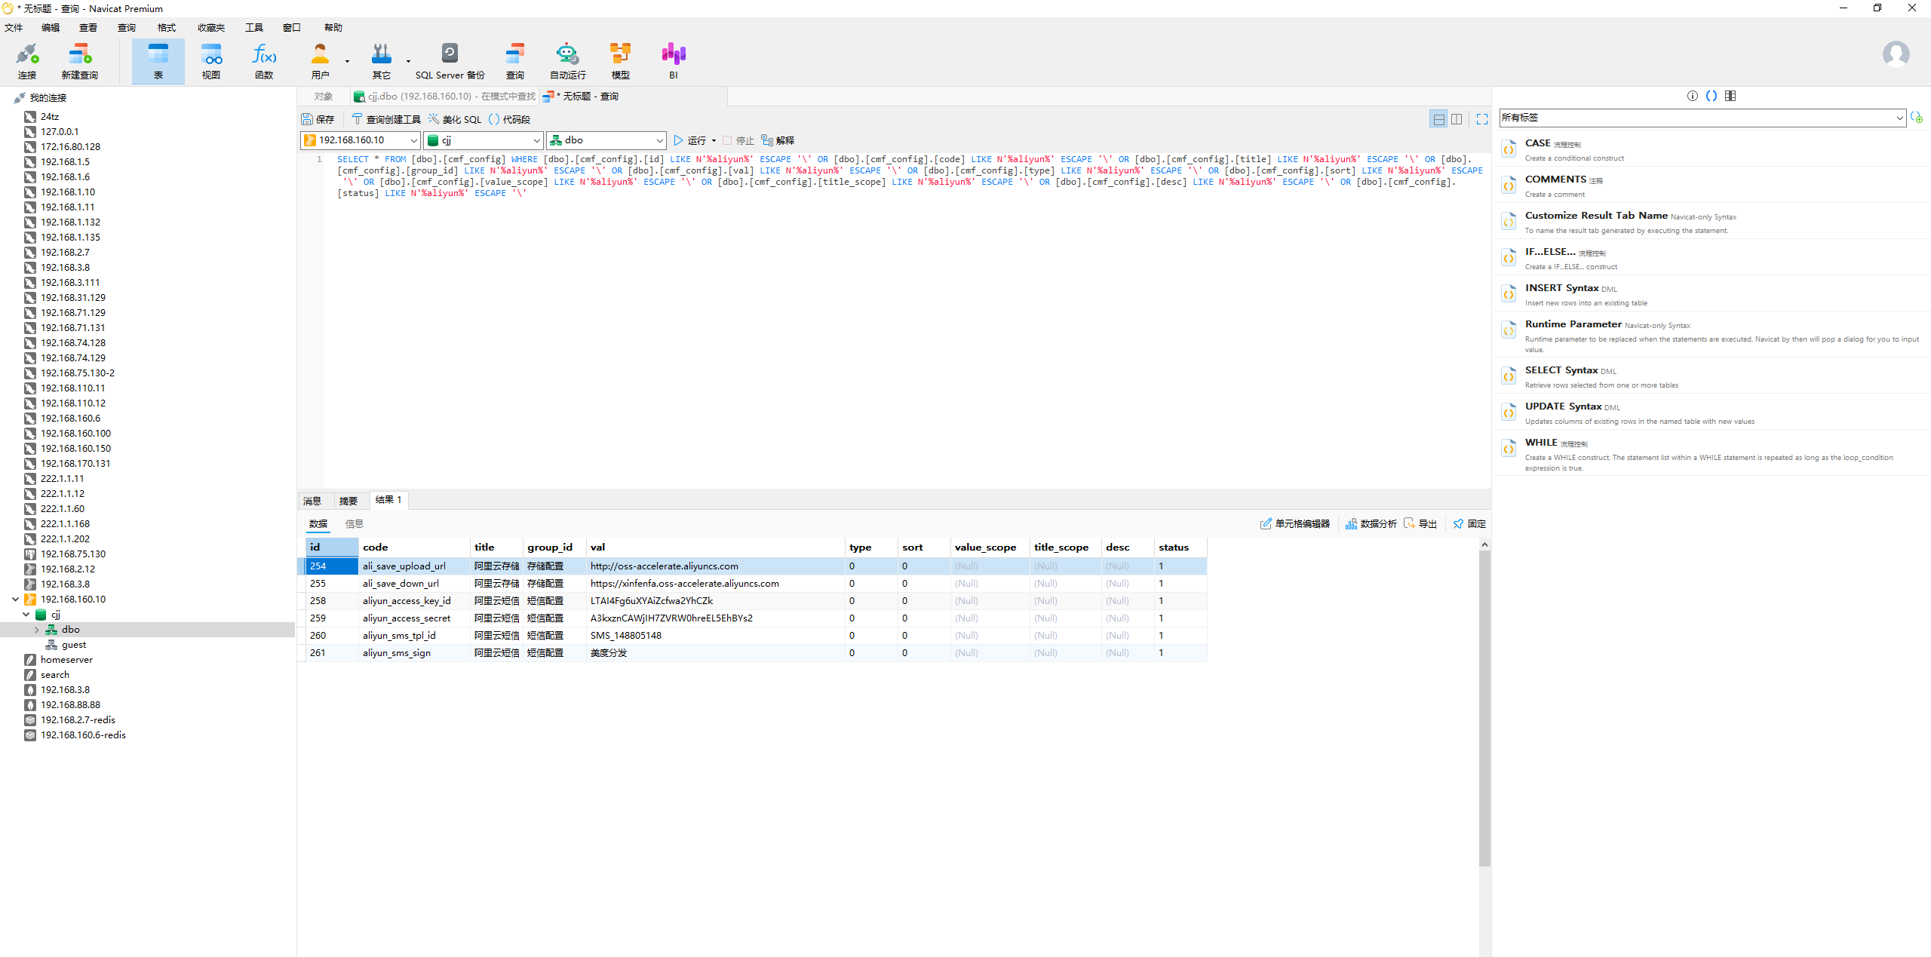Open the 查询 queries toolbar icon
The height and width of the screenshot is (957, 1931).
[x=515, y=61]
